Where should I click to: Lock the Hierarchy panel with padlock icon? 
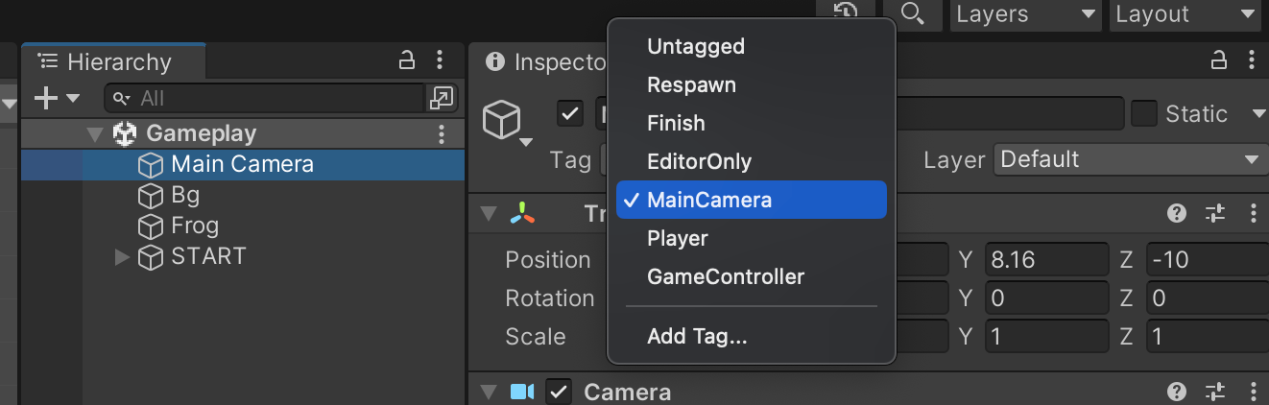point(407,60)
